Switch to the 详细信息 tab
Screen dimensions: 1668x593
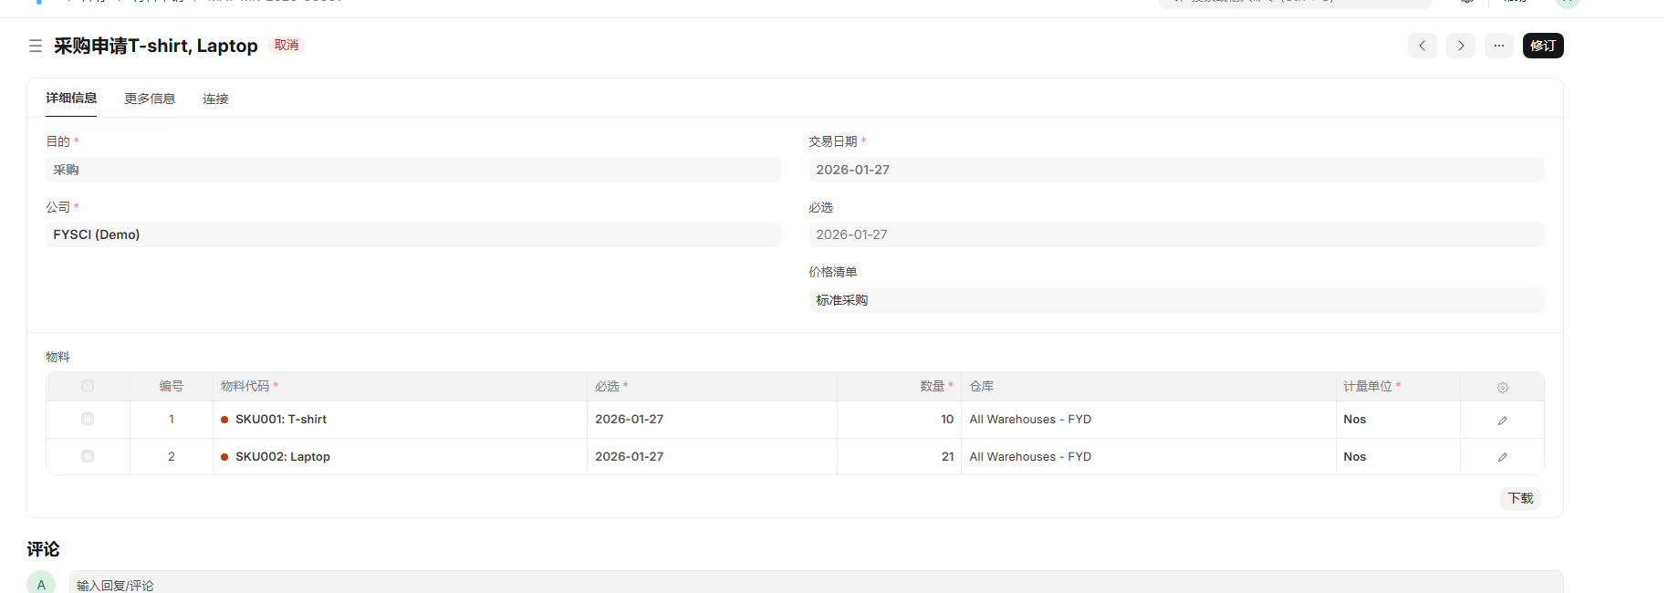(71, 98)
